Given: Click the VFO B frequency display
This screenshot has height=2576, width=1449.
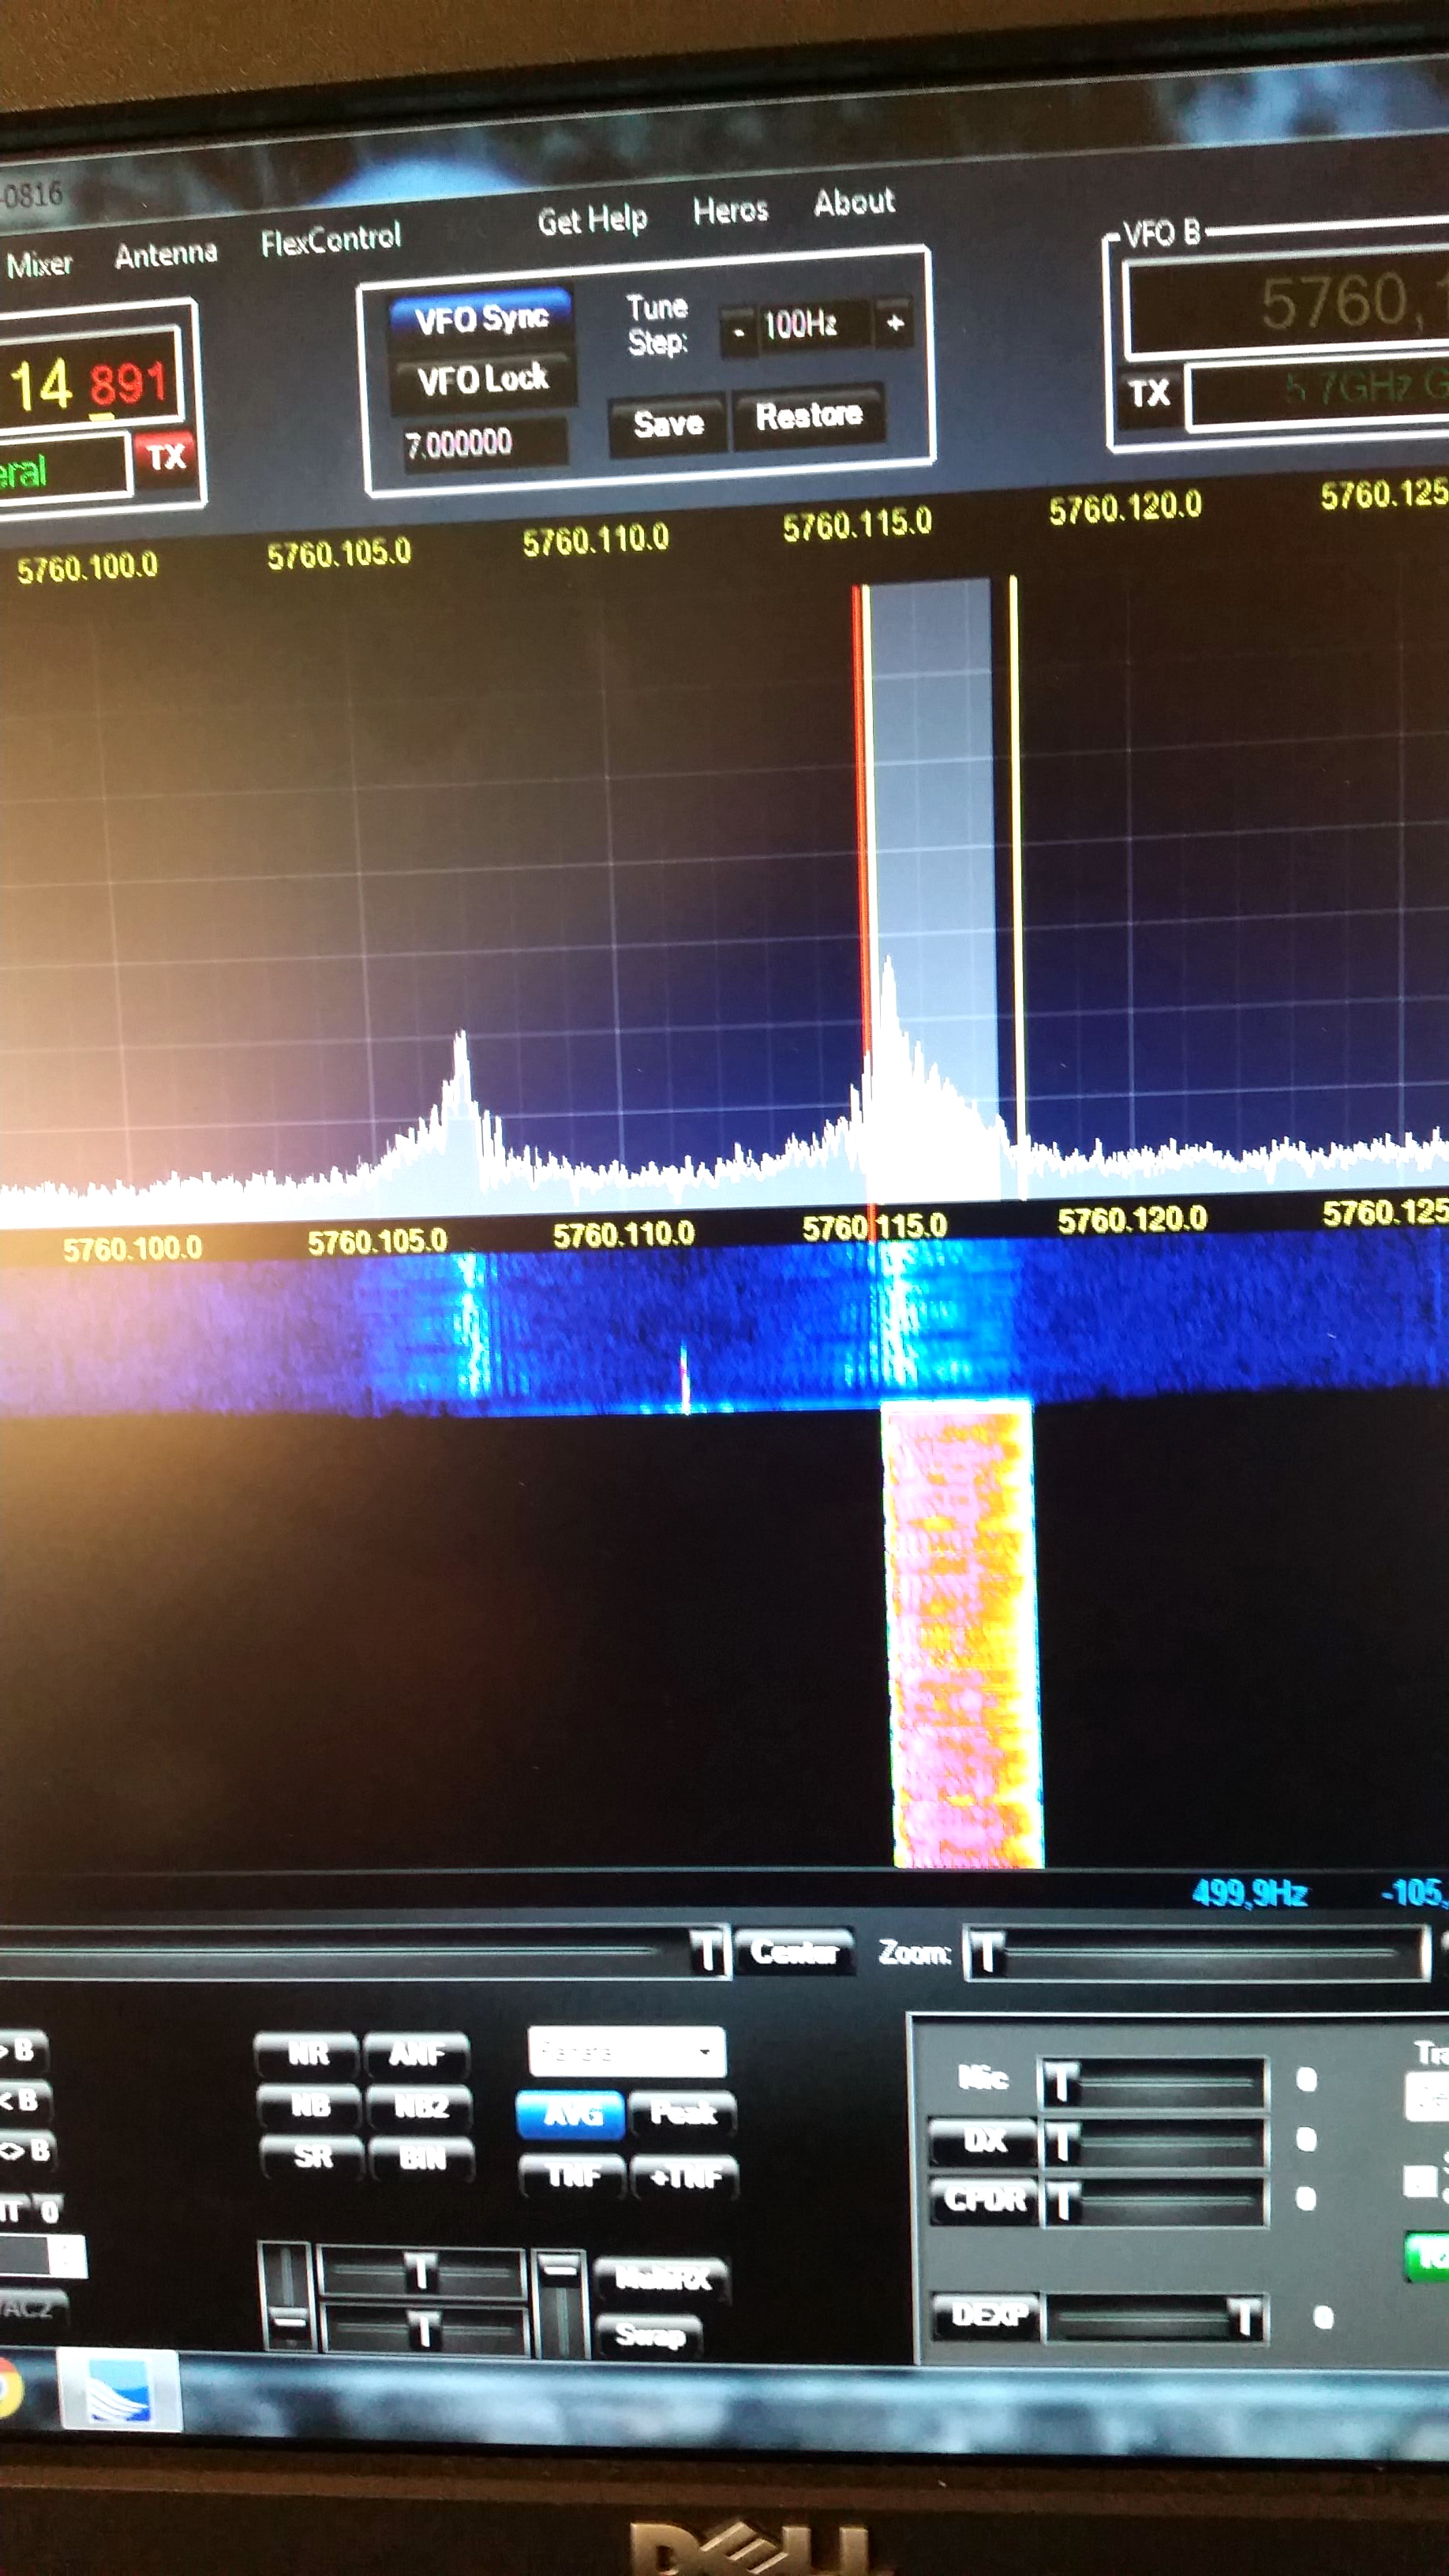Looking at the screenshot, I should point(1288,302).
